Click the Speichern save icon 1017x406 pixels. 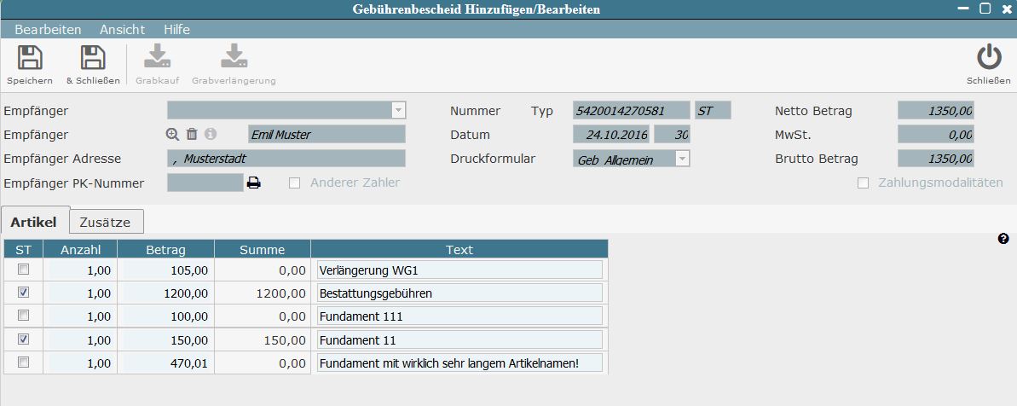[30, 59]
